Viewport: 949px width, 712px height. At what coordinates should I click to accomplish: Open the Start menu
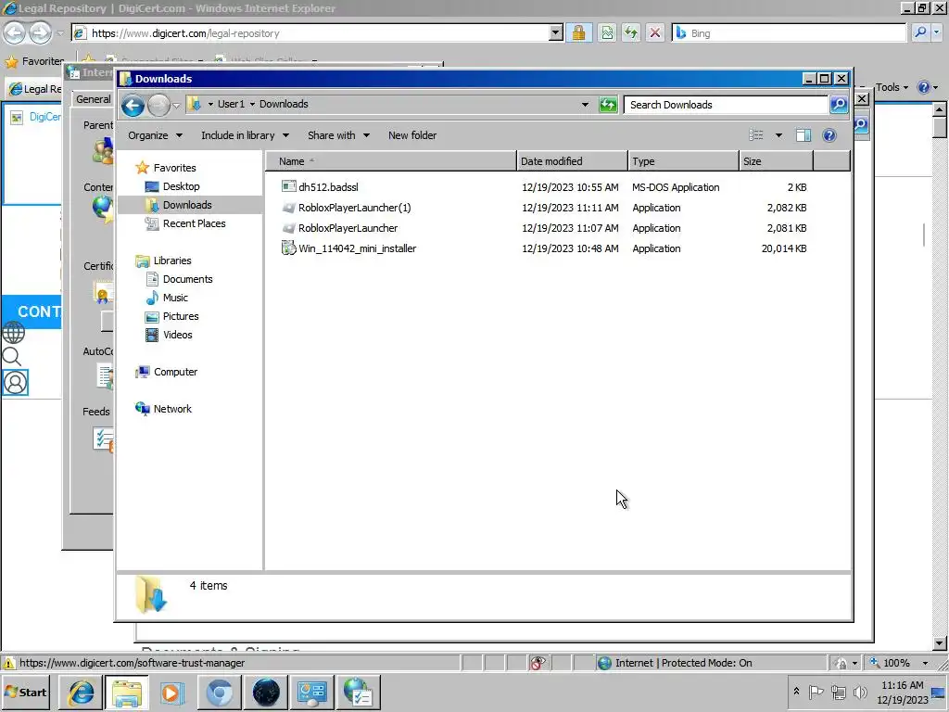coord(26,692)
